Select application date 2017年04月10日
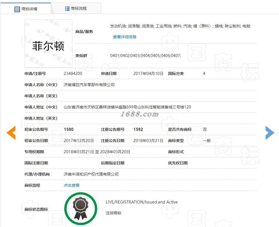Image resolution: width=279 pixels, height=227 pixels. click(148, 74)
